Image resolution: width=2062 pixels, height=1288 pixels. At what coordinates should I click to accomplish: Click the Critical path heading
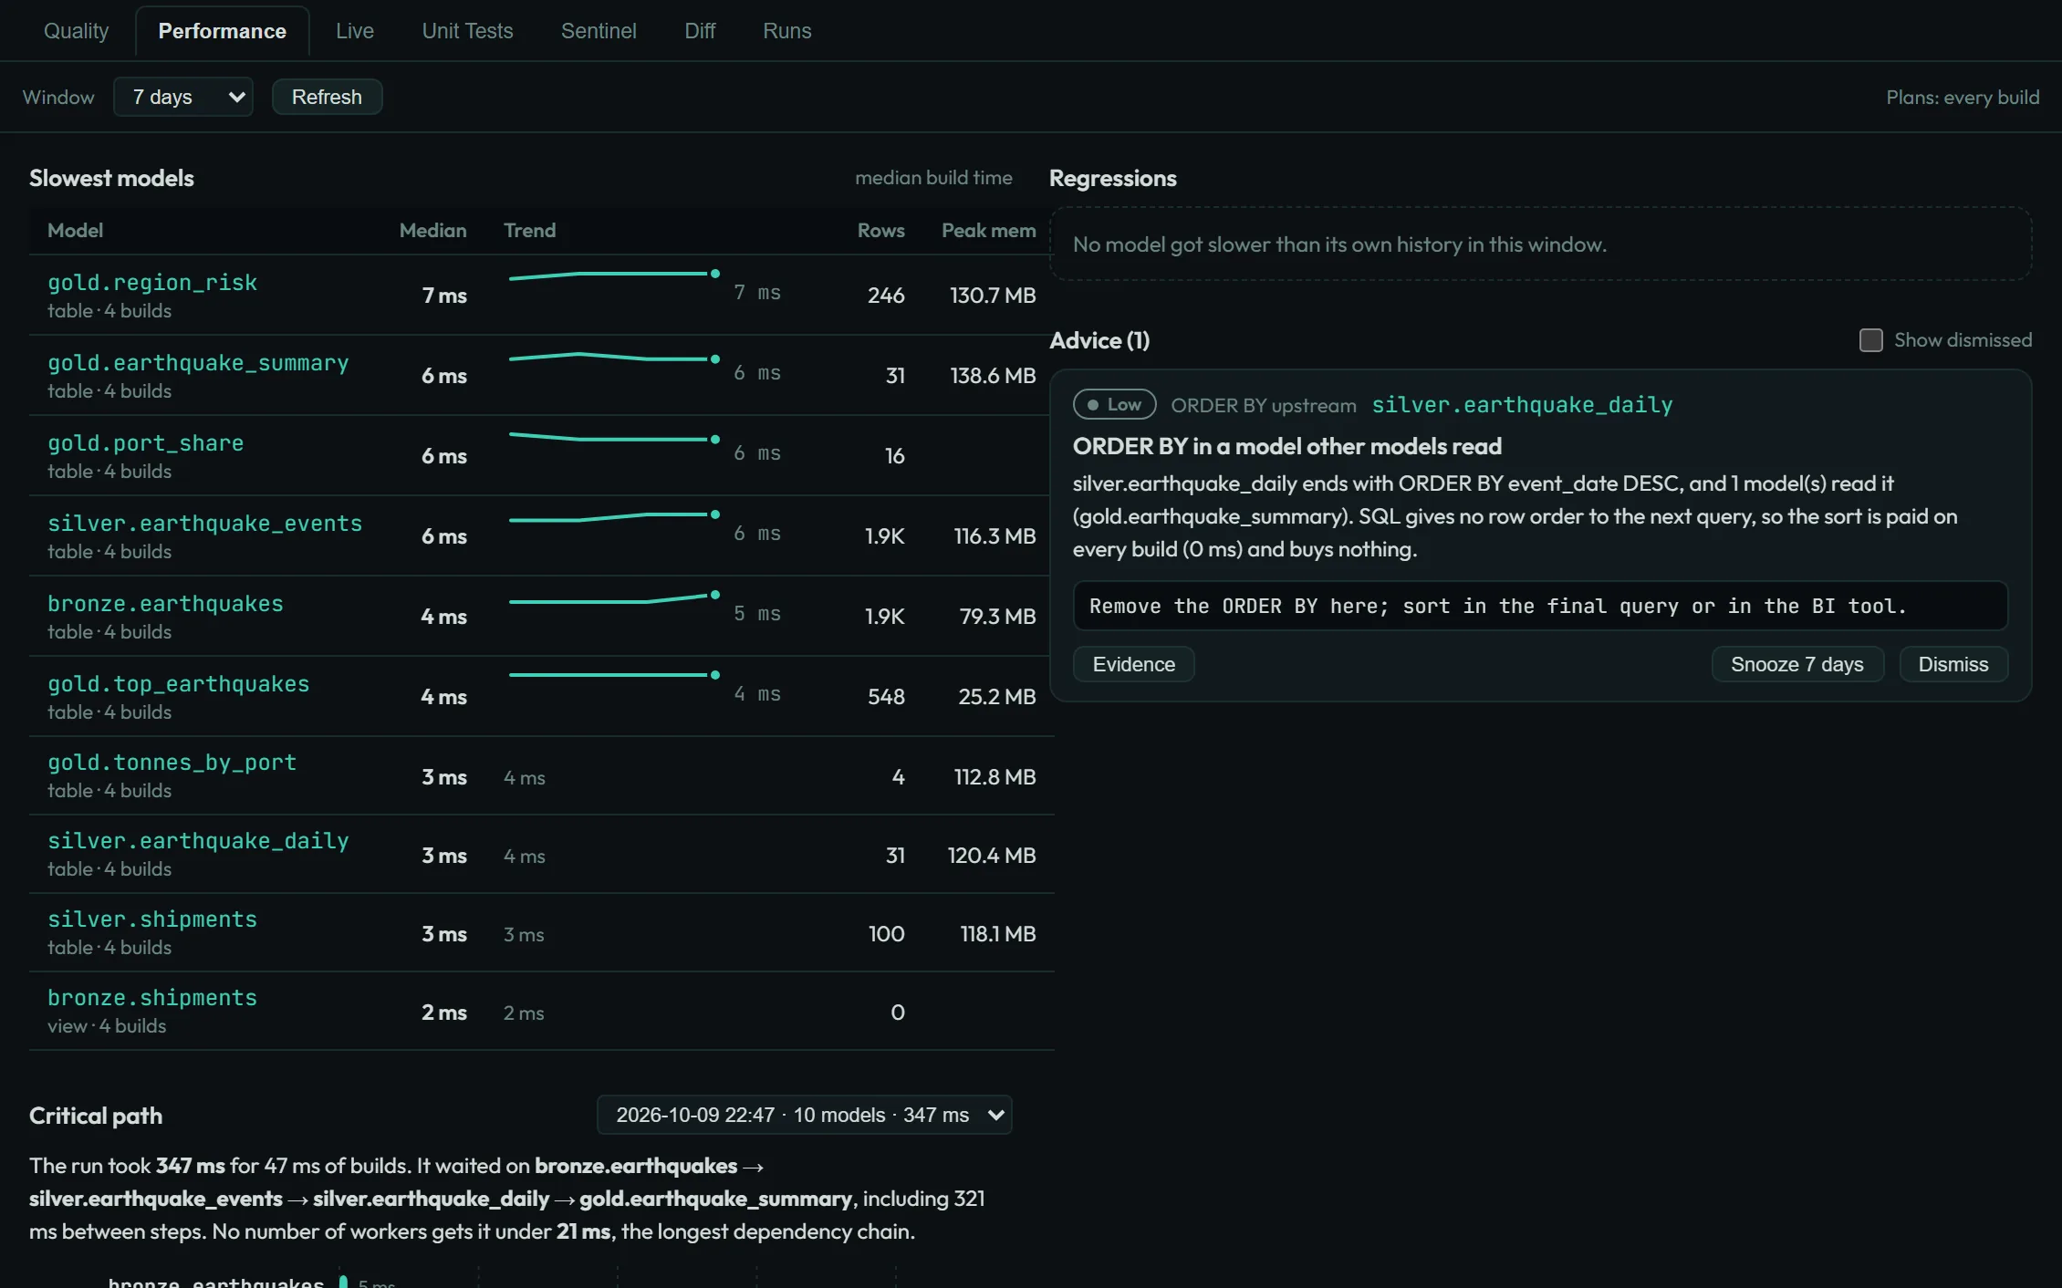click(96, 1116)
